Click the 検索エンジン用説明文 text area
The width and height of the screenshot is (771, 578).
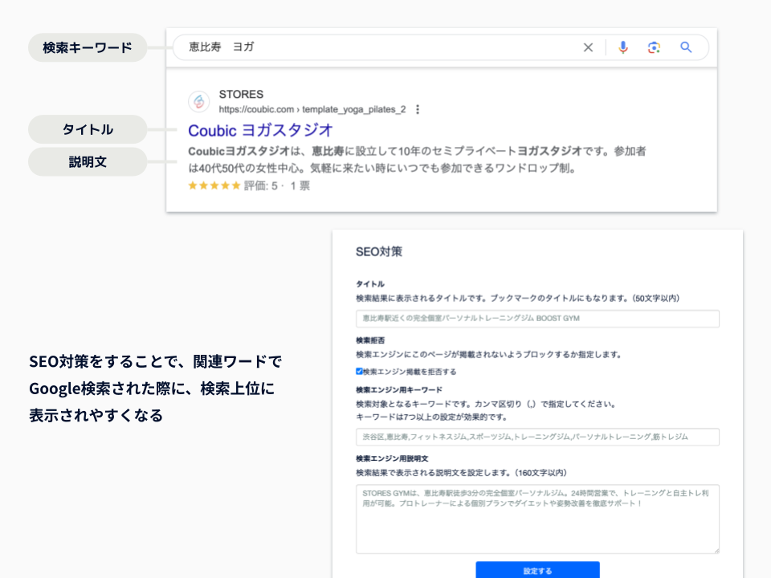[537, 519]
